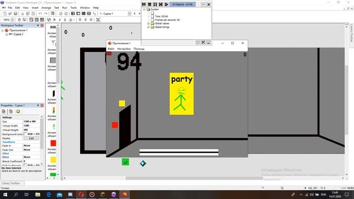Open the File menu
The height and width of the screenshot is (199, 354).
click(x=10, y=8)
